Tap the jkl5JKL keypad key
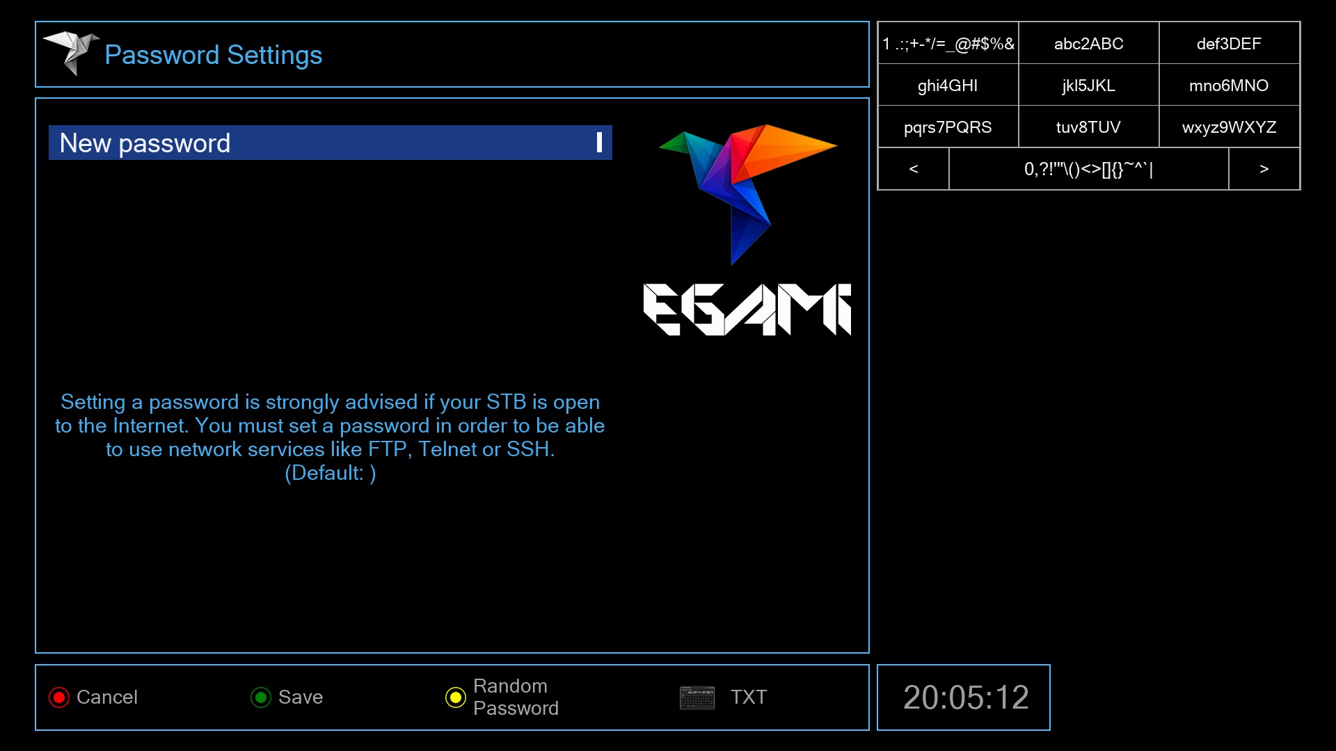Viewport: 1336px width, 751px height. (1088, 86)
